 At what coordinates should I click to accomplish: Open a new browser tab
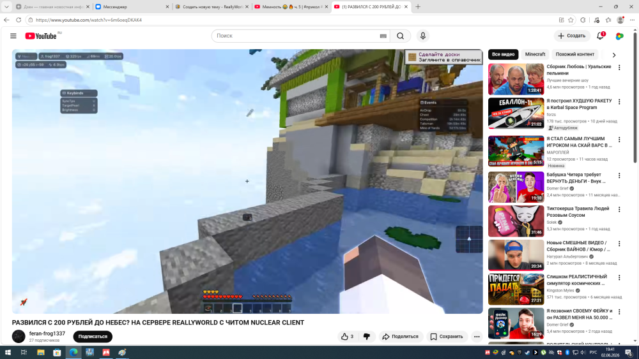point(418,6)
